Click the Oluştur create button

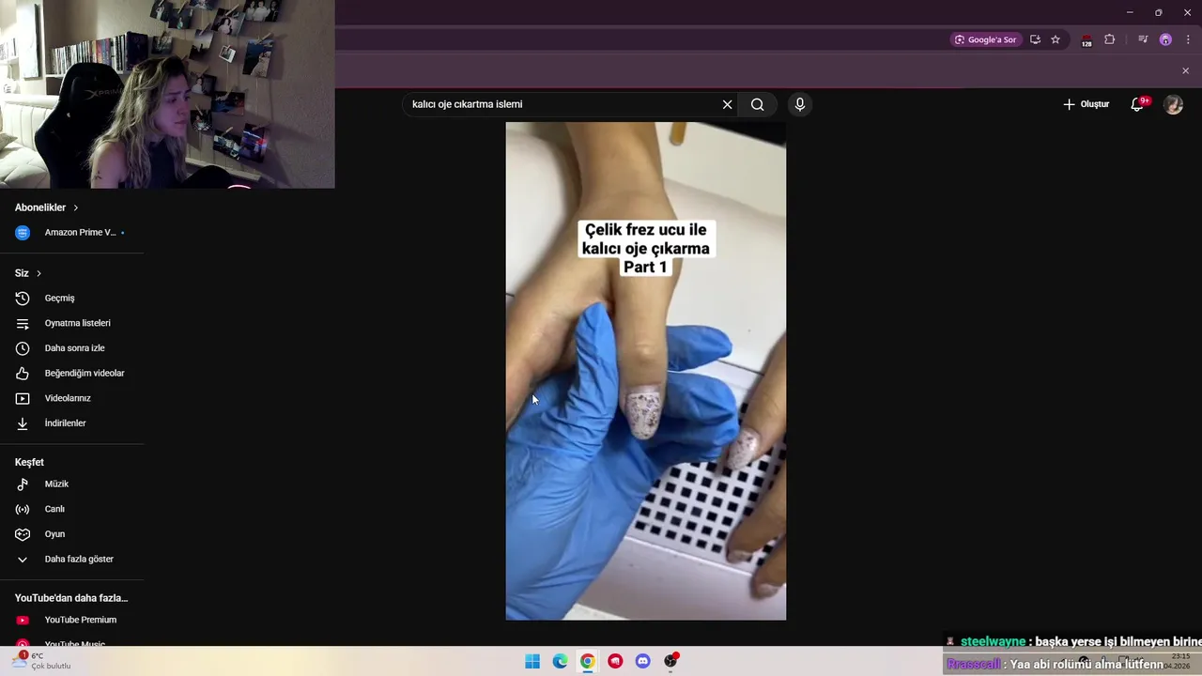[x=1086, y=104]
